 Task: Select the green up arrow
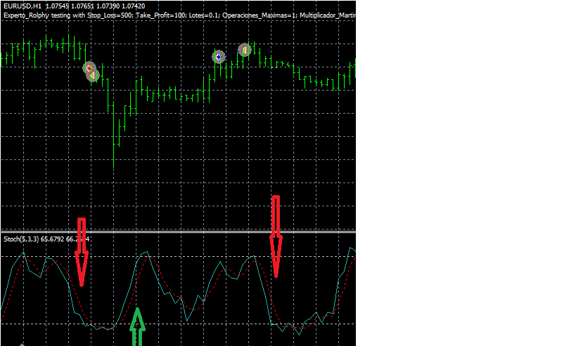(x=139, y=327)
